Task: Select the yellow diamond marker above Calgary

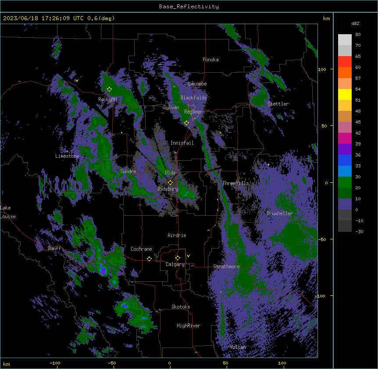Action: pyautogui.click(x=178, y=258)
